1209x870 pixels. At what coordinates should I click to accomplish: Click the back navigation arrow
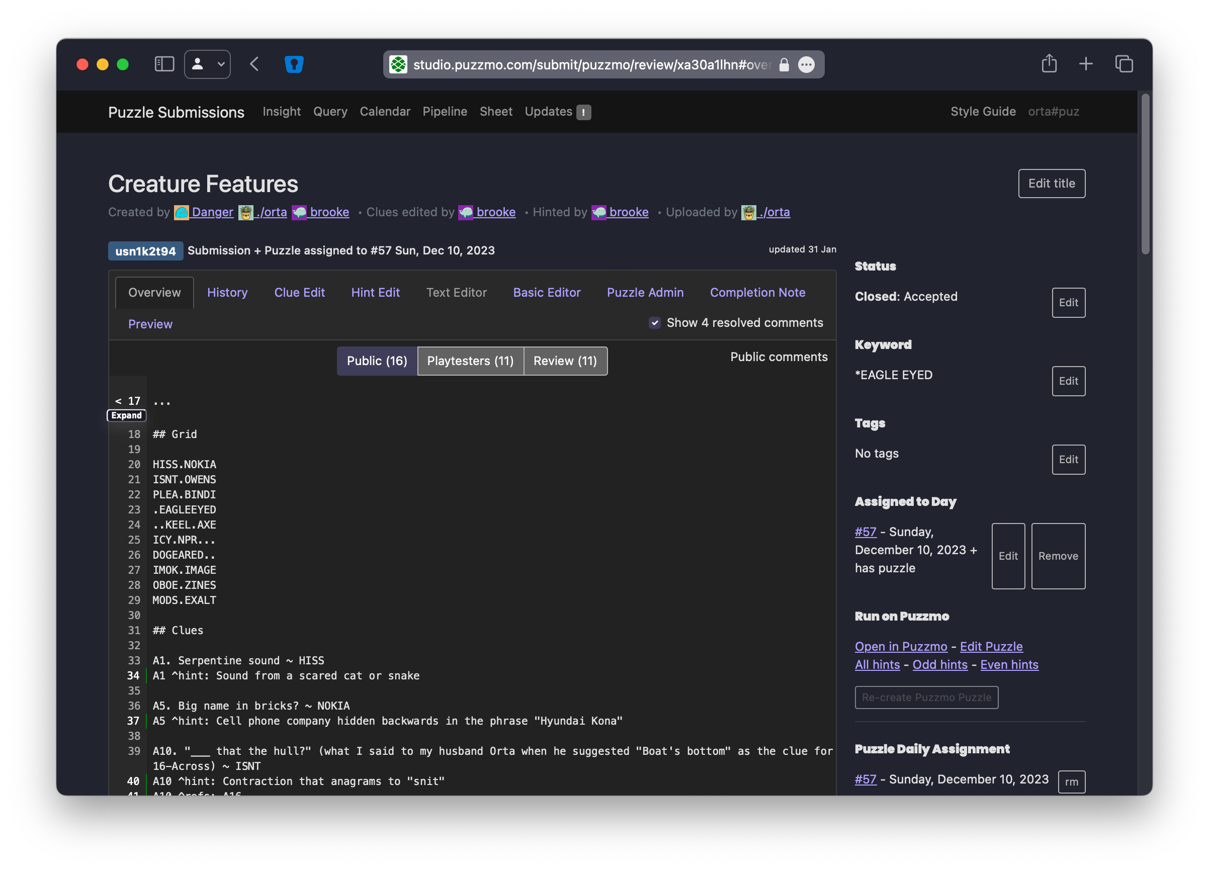tap(255, 64)
